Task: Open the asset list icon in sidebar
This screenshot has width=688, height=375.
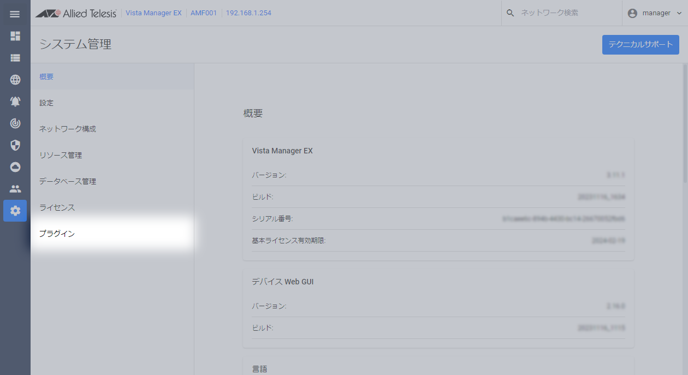Action: coord(15,57)
